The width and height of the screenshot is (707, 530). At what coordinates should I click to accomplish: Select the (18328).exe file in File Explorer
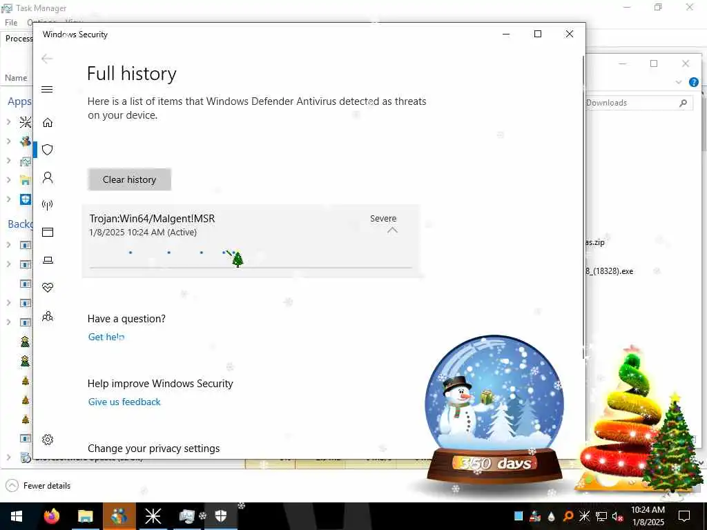tap(609, 271)
